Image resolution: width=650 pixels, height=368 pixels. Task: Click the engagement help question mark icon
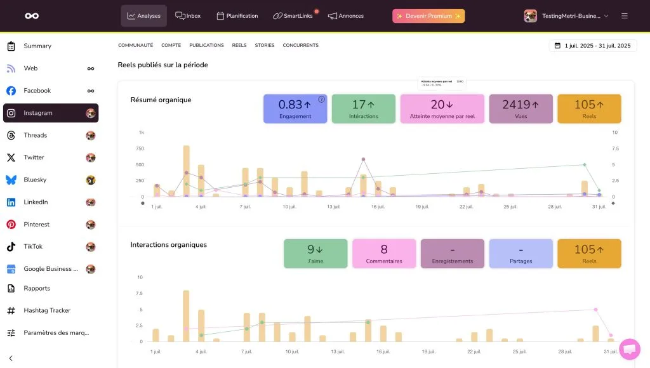point(321,100)
